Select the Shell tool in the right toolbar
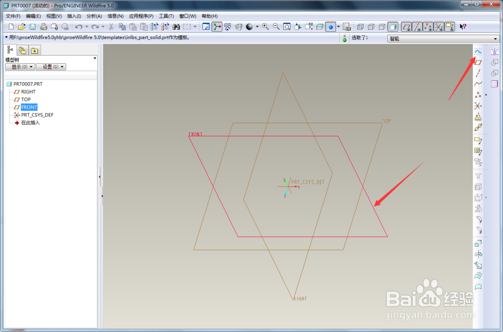Image resolution: width=503 pixels, height=332 pixels. pos(478,187)
